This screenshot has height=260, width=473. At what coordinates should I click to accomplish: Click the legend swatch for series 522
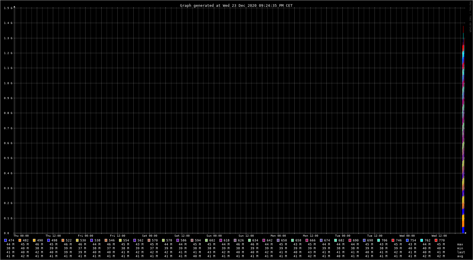coord(63,240)
